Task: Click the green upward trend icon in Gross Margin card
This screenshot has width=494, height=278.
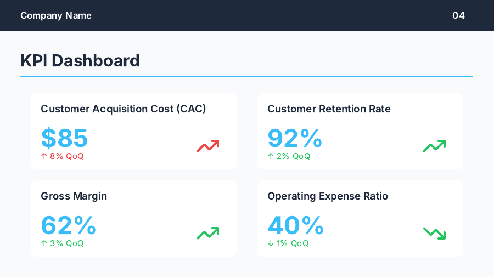Action: point(208,233)
